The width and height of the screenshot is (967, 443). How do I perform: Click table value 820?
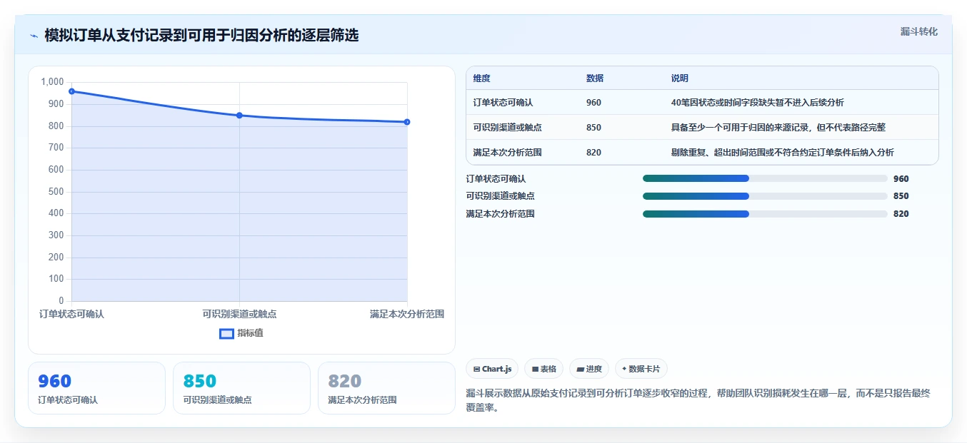point(593,153)
